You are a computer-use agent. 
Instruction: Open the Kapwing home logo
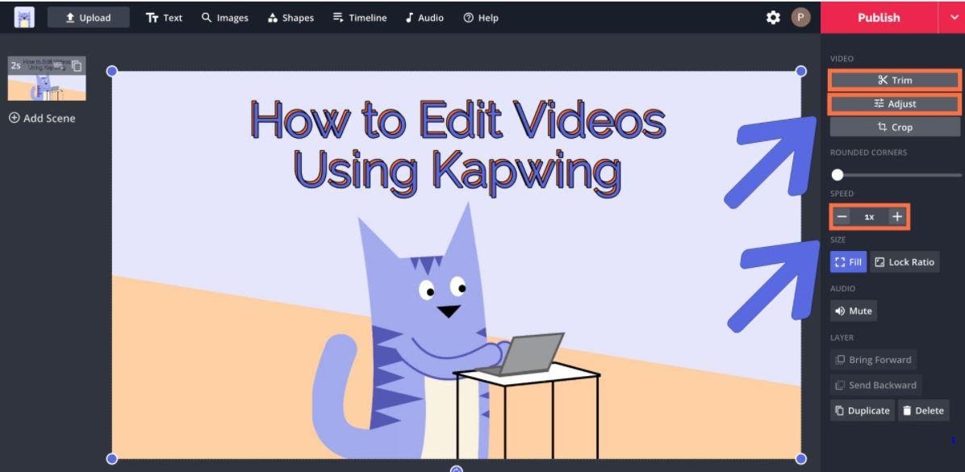(24, 17)
